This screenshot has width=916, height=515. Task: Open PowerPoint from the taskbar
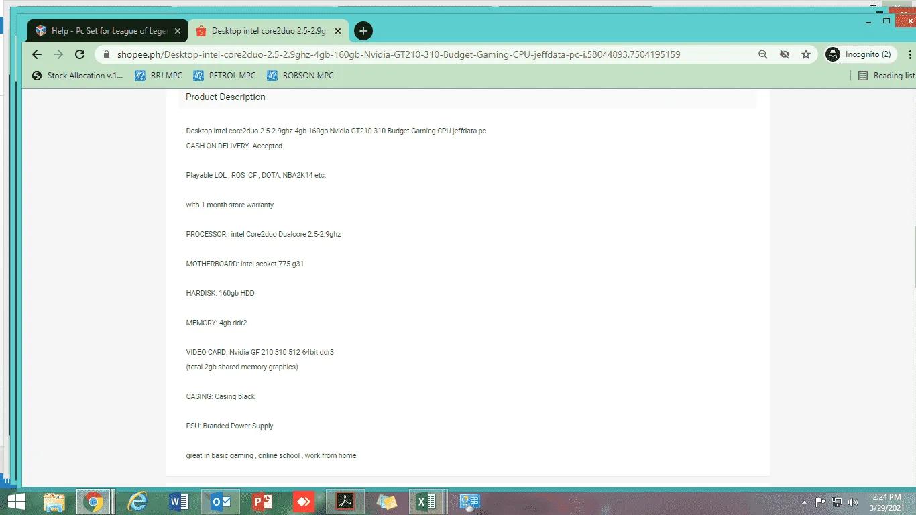pos(262,502)
